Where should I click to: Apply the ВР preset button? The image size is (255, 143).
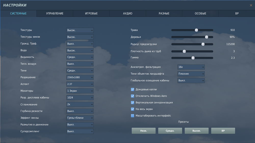(x=223, y=131)
